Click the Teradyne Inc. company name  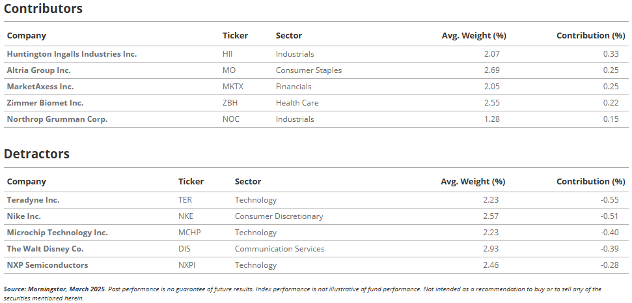coord(33,200)
